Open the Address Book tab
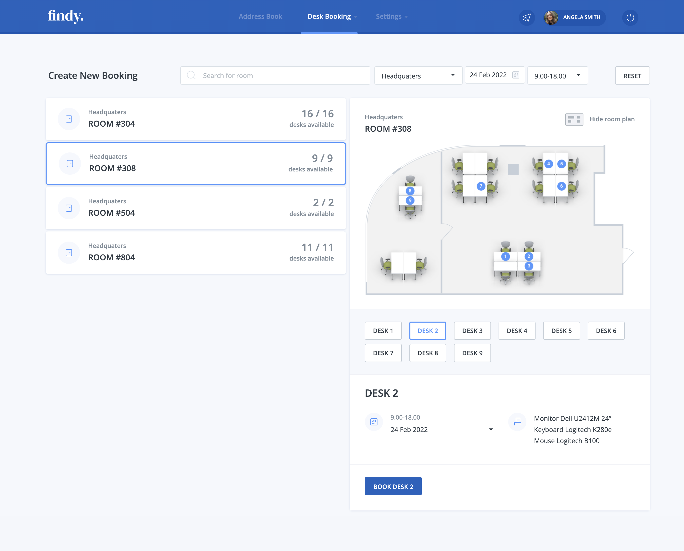This screenshot has height=551, width=684. tap(260, 16)
